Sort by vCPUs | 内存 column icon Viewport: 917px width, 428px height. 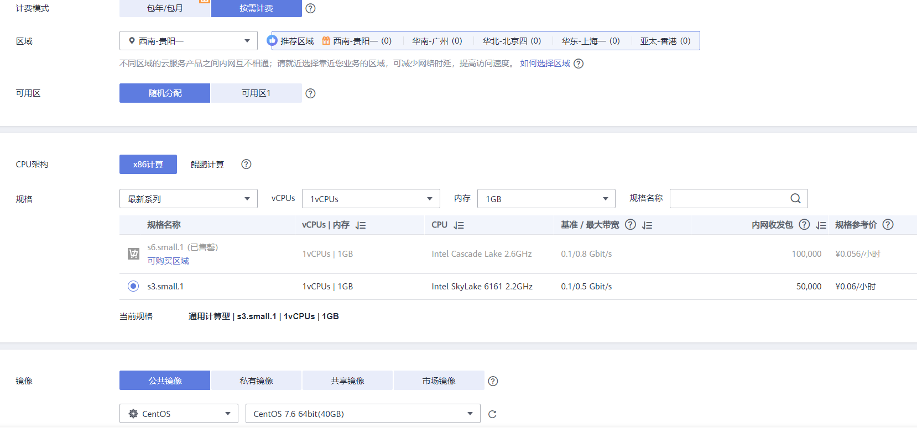pos(361,225)
